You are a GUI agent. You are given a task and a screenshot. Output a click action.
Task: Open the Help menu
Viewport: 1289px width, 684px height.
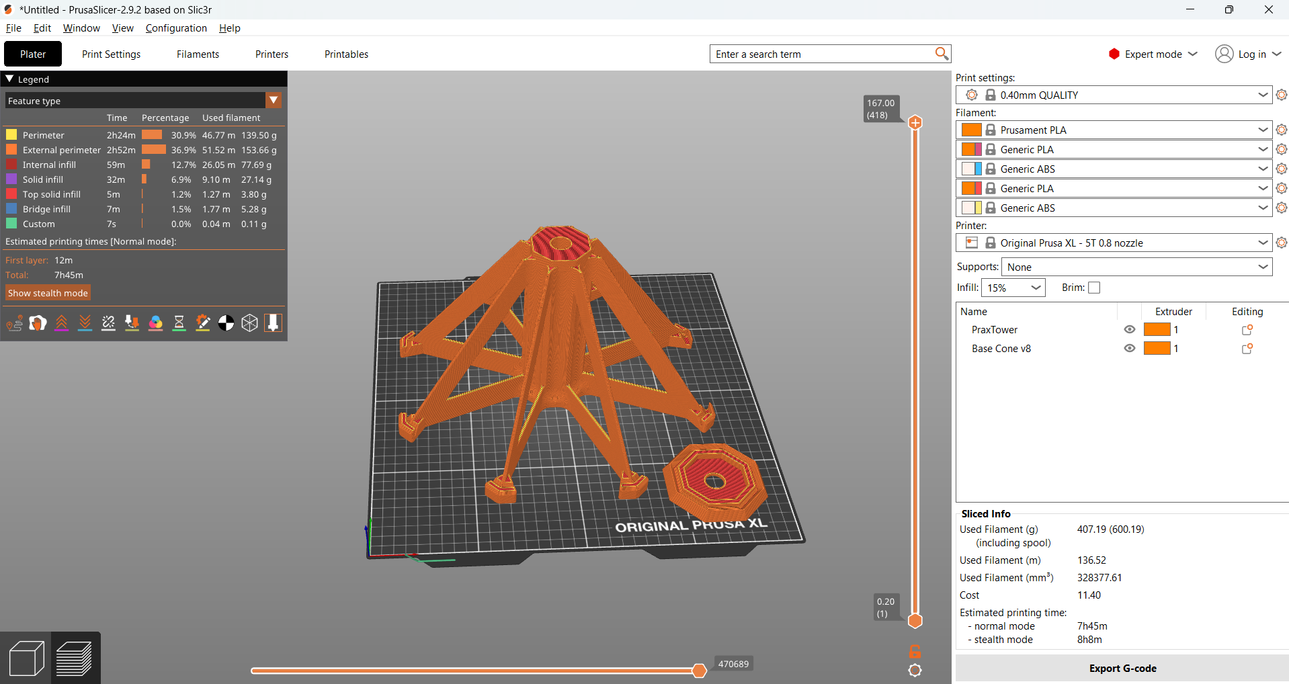point(229,28)
